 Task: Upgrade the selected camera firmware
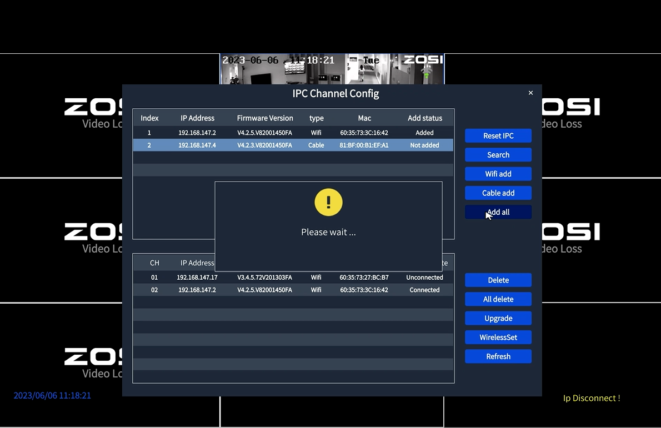[498, 318]
